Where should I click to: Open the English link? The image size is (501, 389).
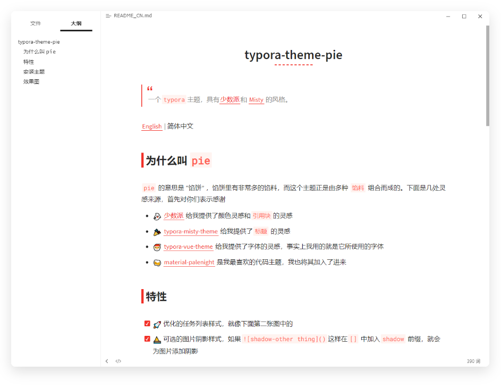click(152, 126)
